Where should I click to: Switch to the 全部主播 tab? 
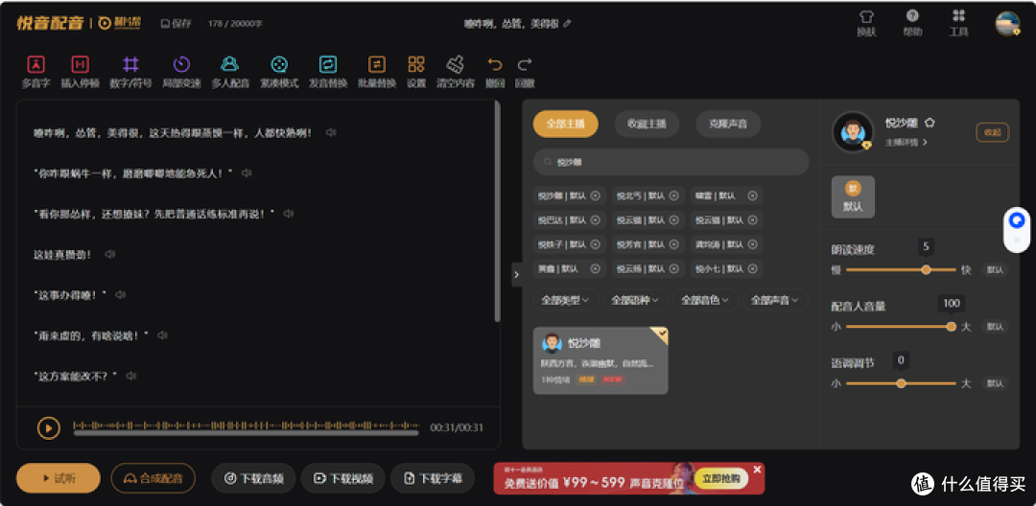pos(566,124)
